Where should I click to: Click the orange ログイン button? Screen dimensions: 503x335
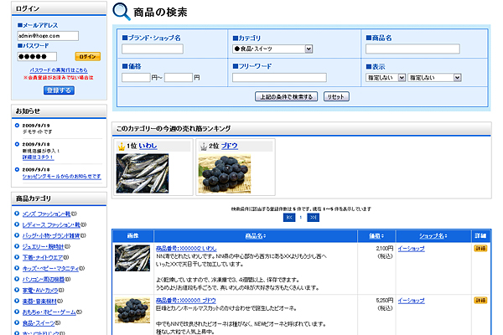(x=89, y=56)
